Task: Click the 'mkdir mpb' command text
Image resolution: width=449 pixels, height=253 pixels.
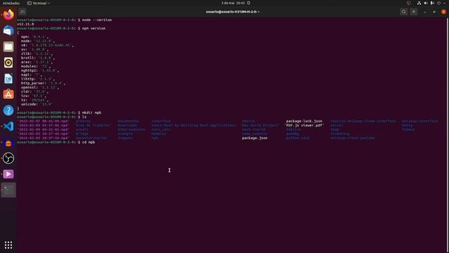Action: point(92,112)
